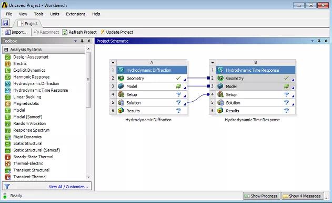This screenshot has height=203, width=332.
Task: Click View All / Customize link
Action: click(68, 187)
